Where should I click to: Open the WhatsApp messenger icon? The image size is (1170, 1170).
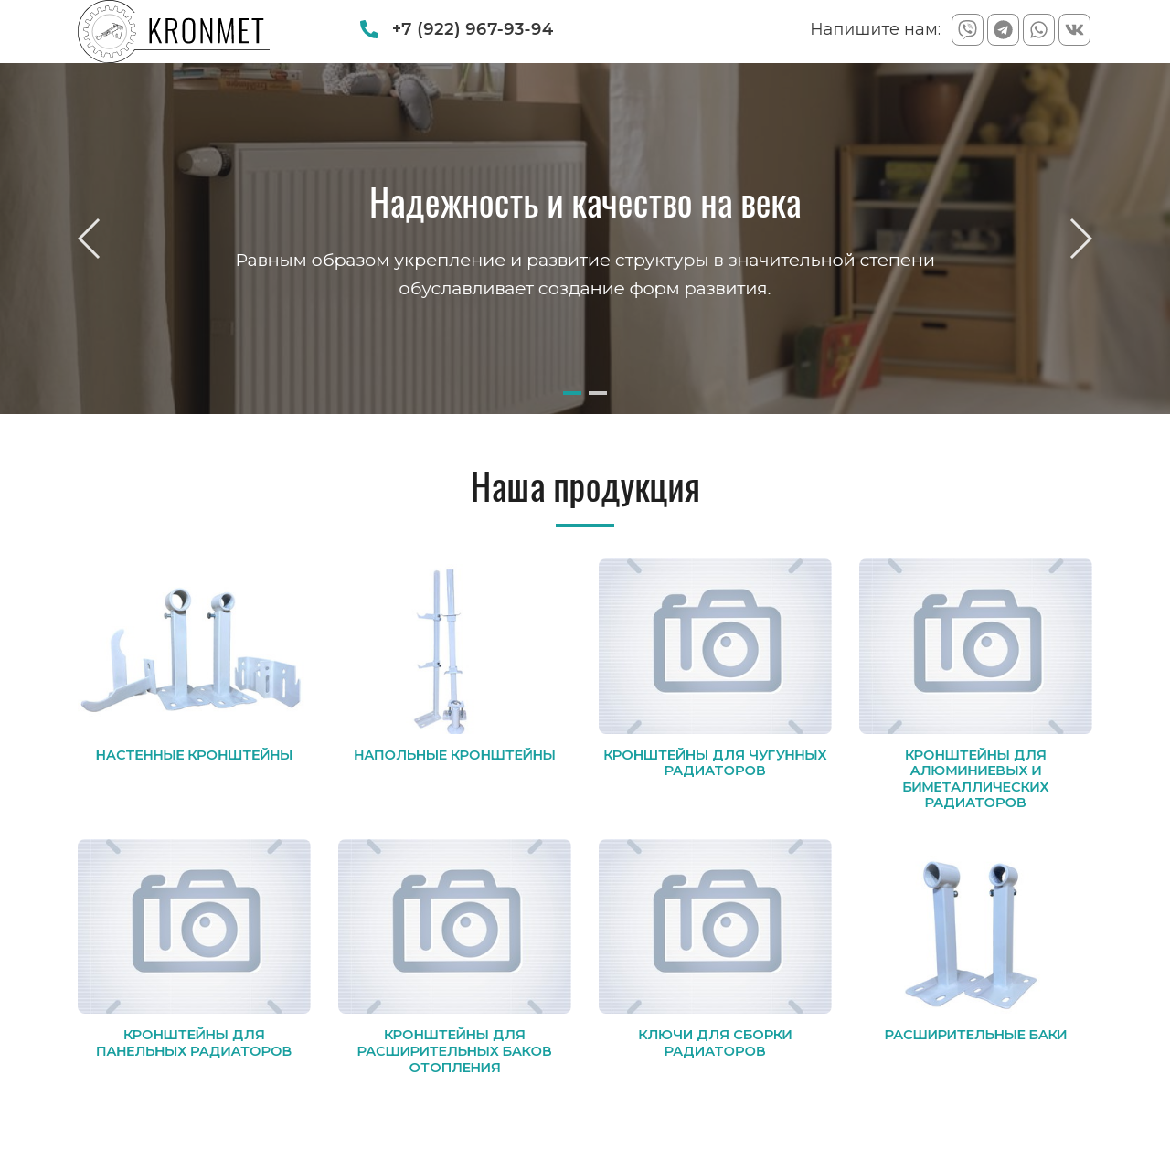click(1038, 29)
